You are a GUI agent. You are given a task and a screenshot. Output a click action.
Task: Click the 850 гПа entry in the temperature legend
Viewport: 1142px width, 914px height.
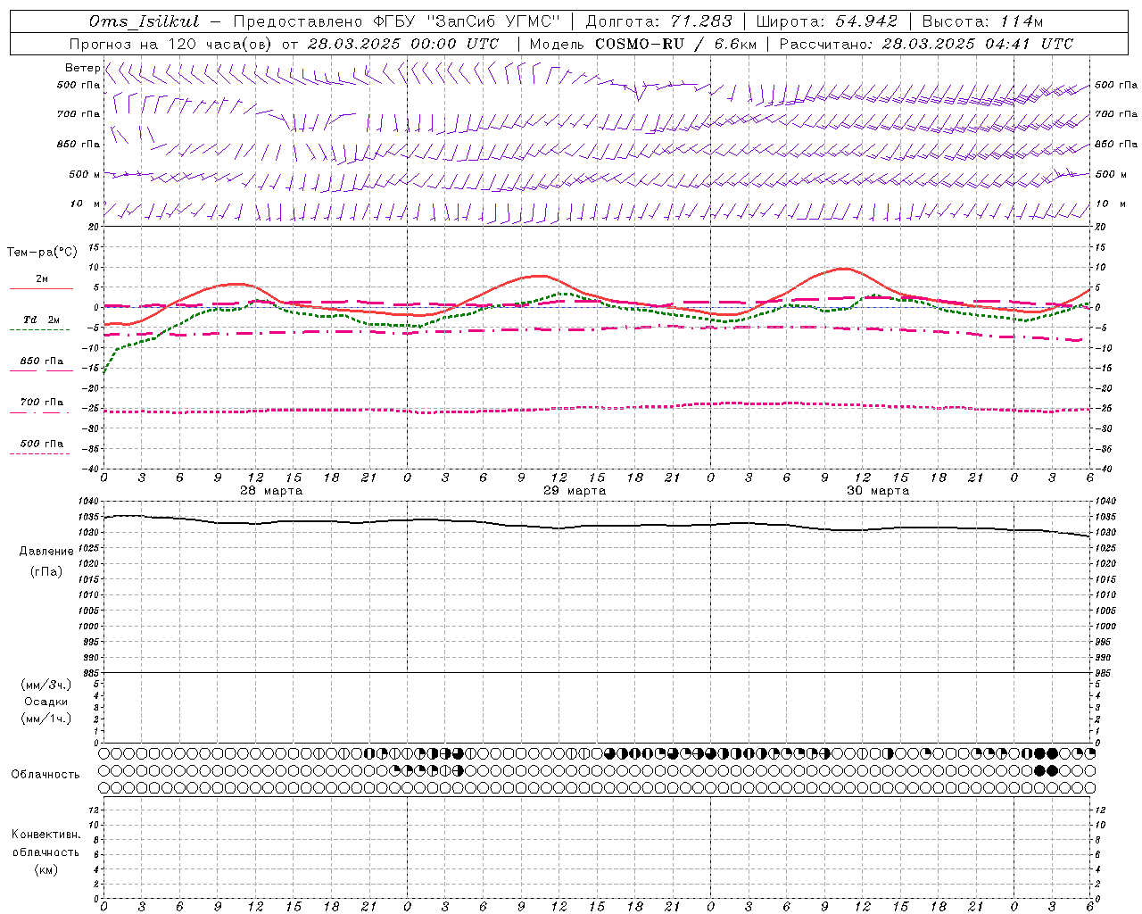[42, 361]
